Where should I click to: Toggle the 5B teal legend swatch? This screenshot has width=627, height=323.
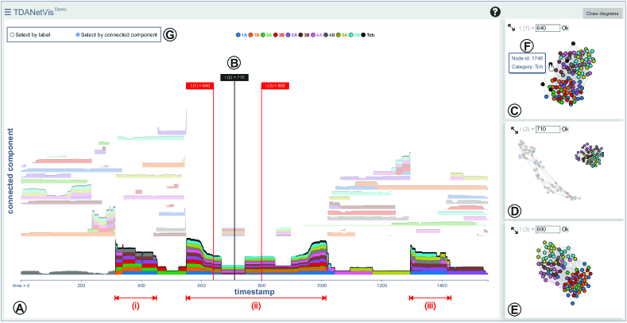(x=350, y=35)
